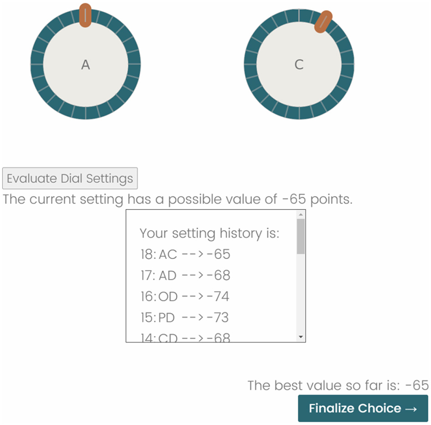Click the Finalize Choice button
The height and width of the screenshot is (425, 431).
[362, 408]
